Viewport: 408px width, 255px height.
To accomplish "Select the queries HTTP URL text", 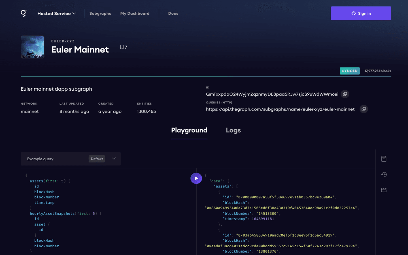I will coord(280,109).
